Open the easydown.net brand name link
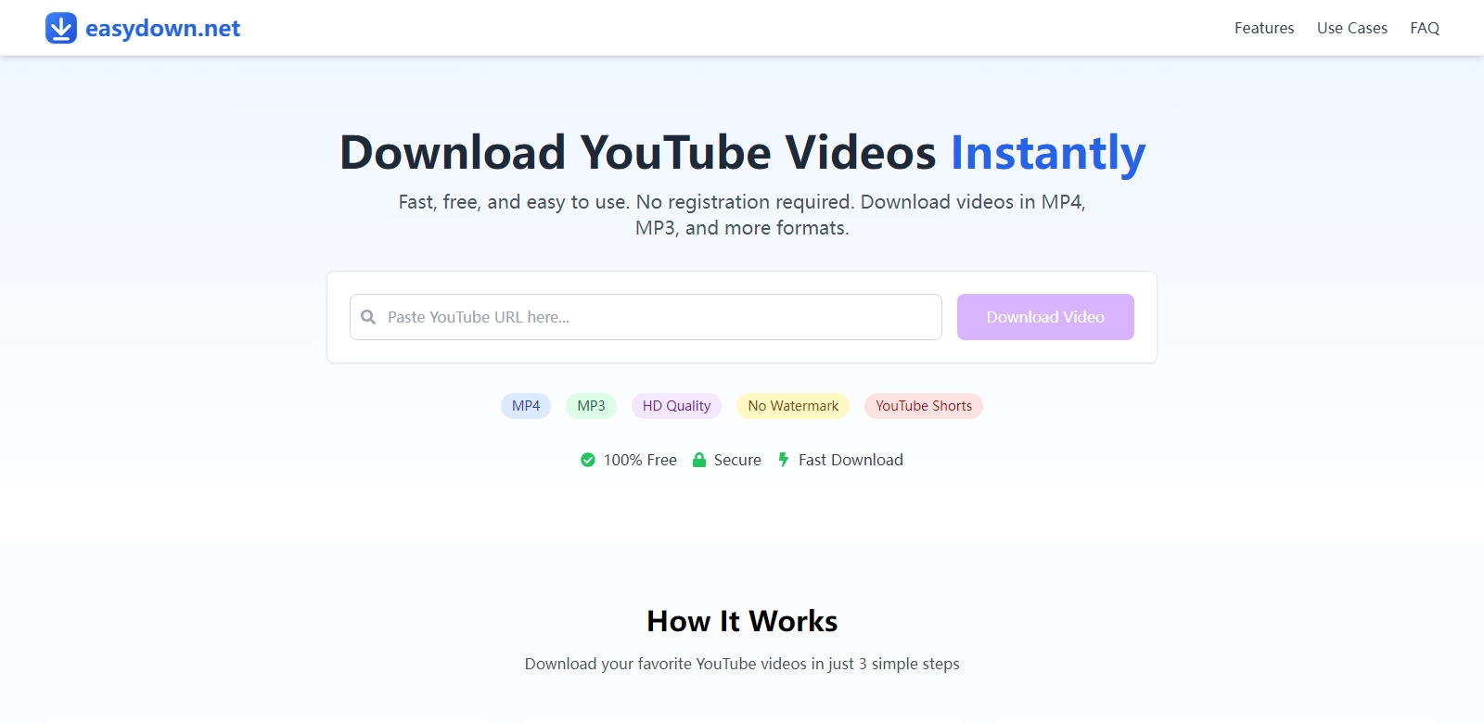 point(162,29)
